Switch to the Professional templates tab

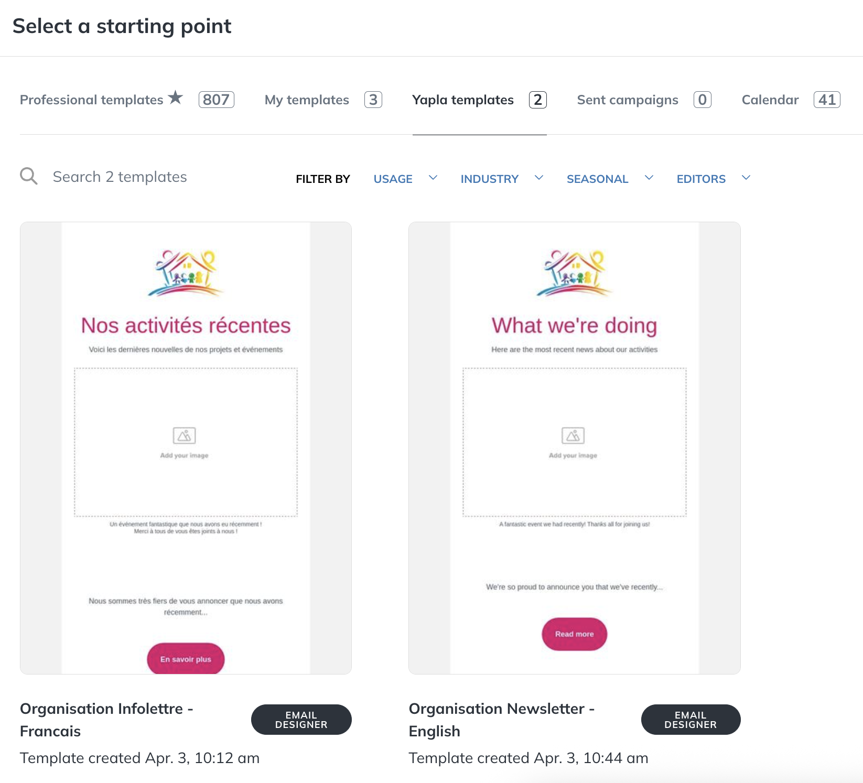click(127, 100)
